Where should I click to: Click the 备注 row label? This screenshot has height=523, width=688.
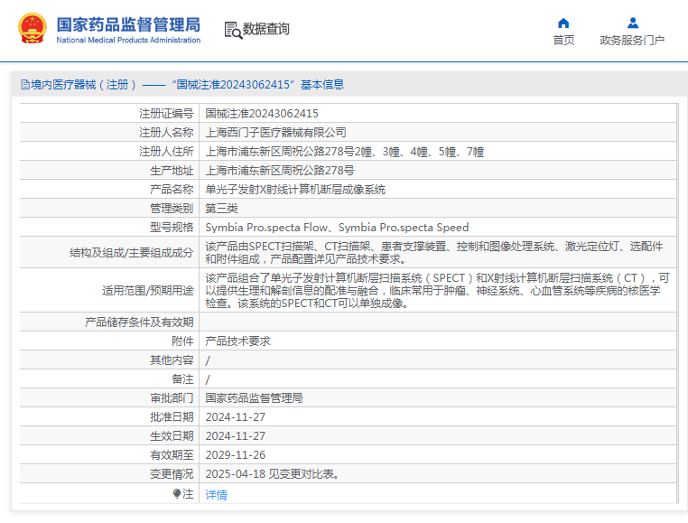pyautogui.click(x=182, y=379)
